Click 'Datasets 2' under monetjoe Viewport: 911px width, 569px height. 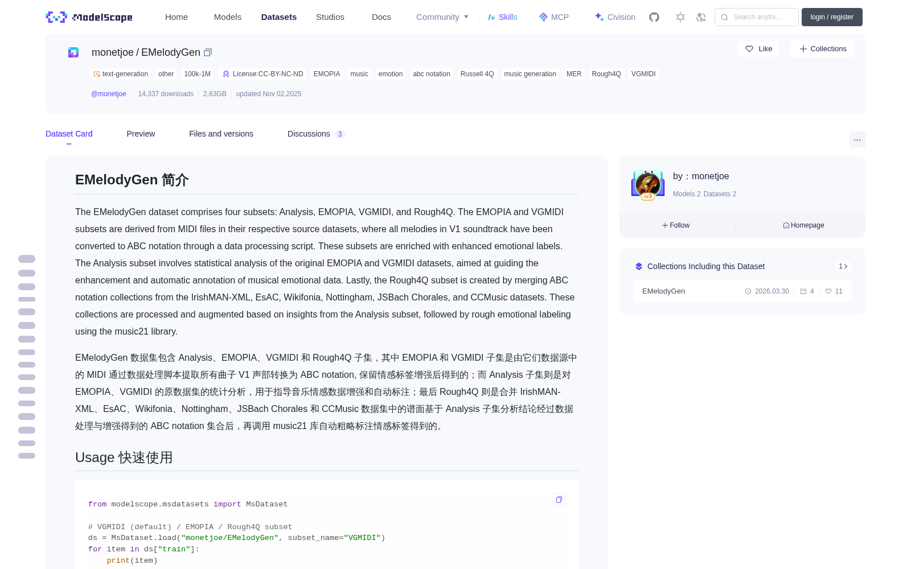tap(720, 194)
